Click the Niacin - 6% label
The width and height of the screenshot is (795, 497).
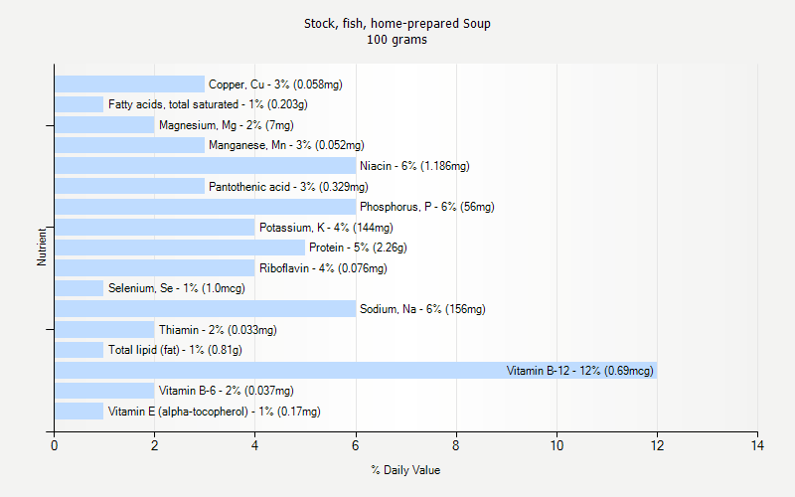tap(414, 166)
